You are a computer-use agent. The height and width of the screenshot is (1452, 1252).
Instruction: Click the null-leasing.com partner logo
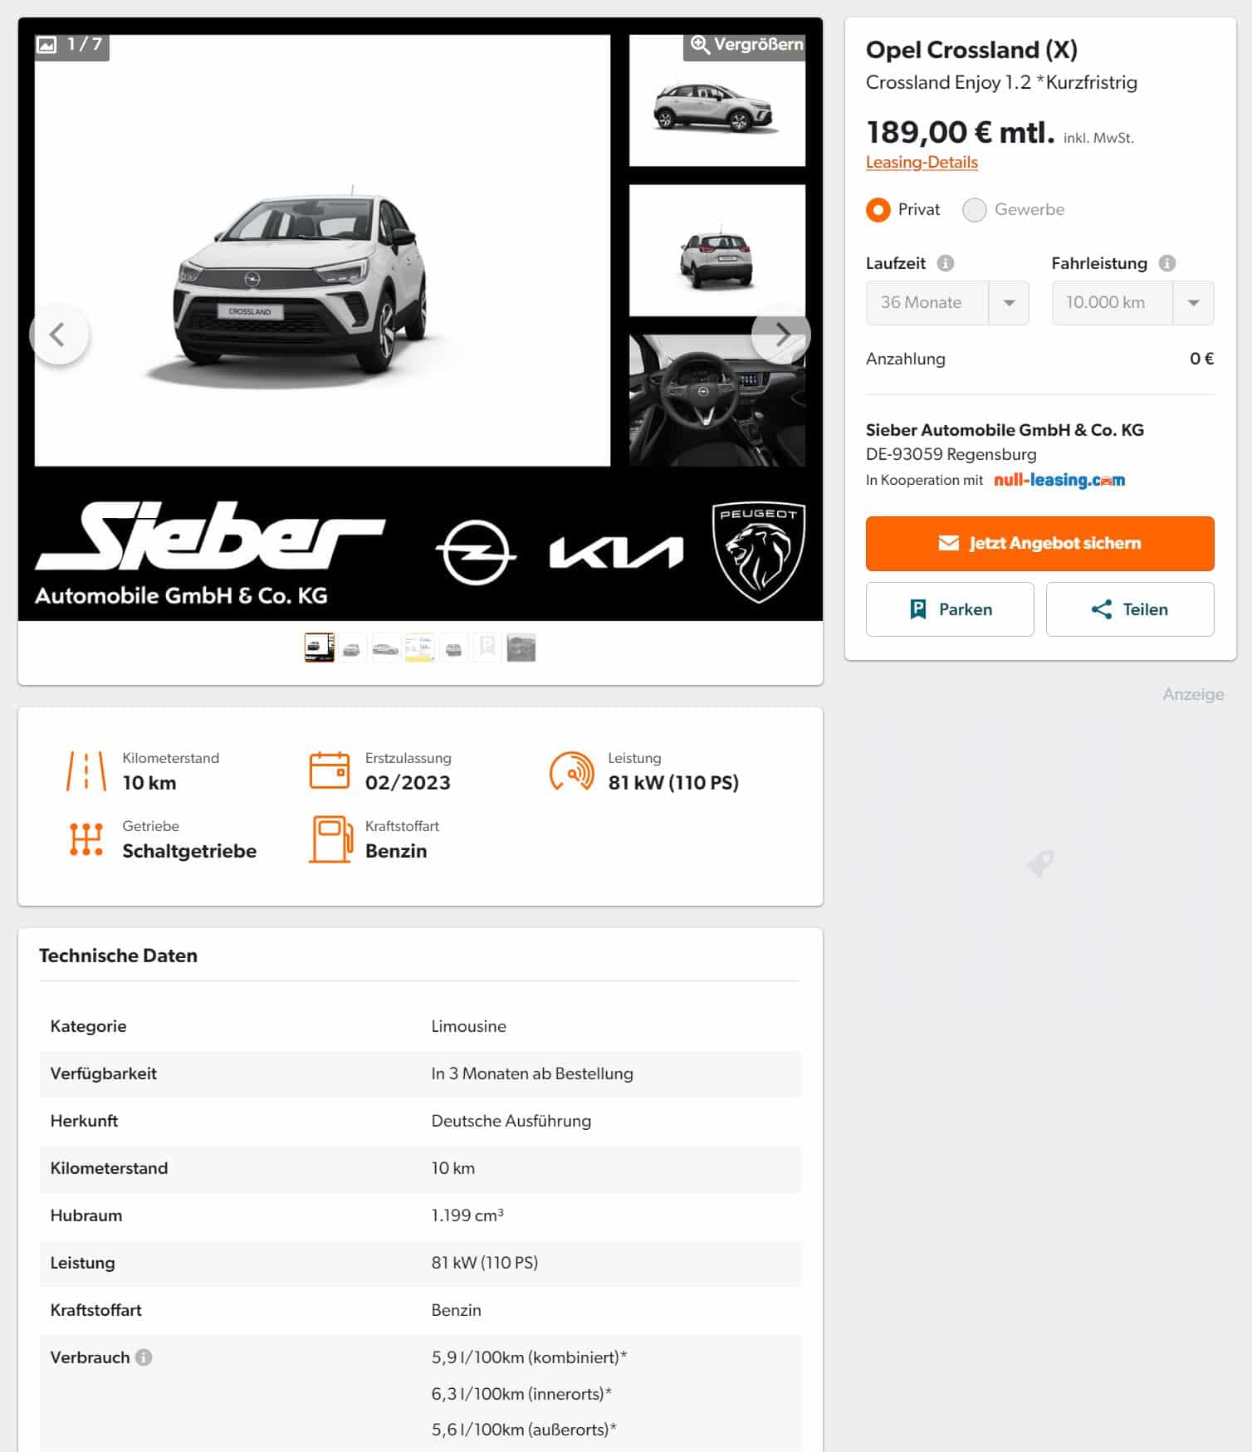click(1059, 480)
